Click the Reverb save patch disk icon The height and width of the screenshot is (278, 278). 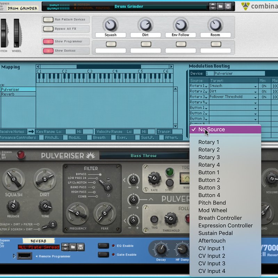click(81, 247)
